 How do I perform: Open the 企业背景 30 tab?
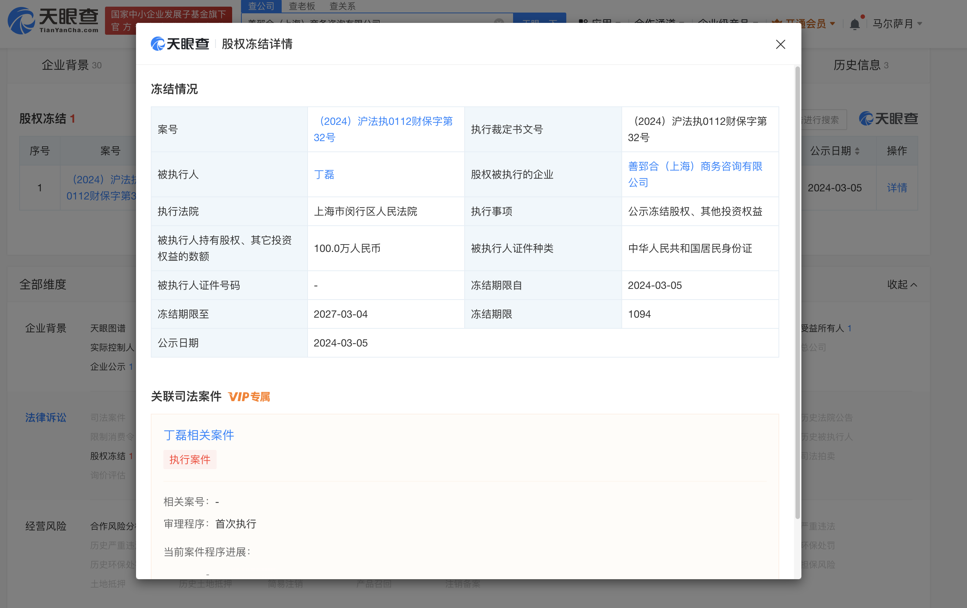point(71,65)
